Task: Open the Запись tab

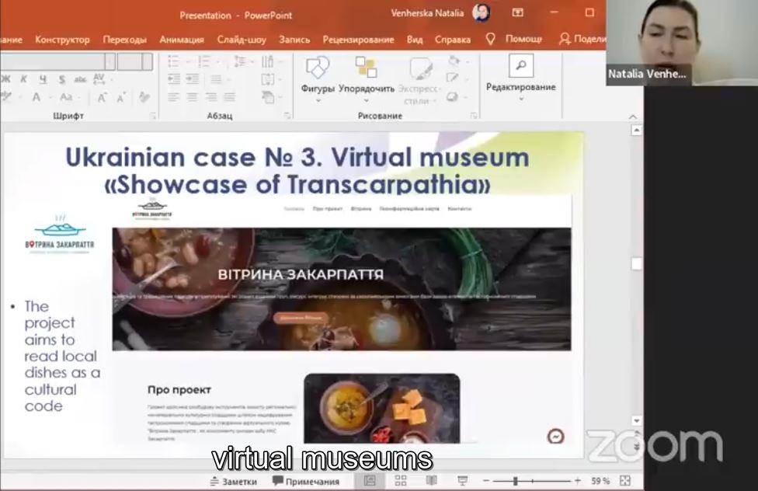Action: 294,39
